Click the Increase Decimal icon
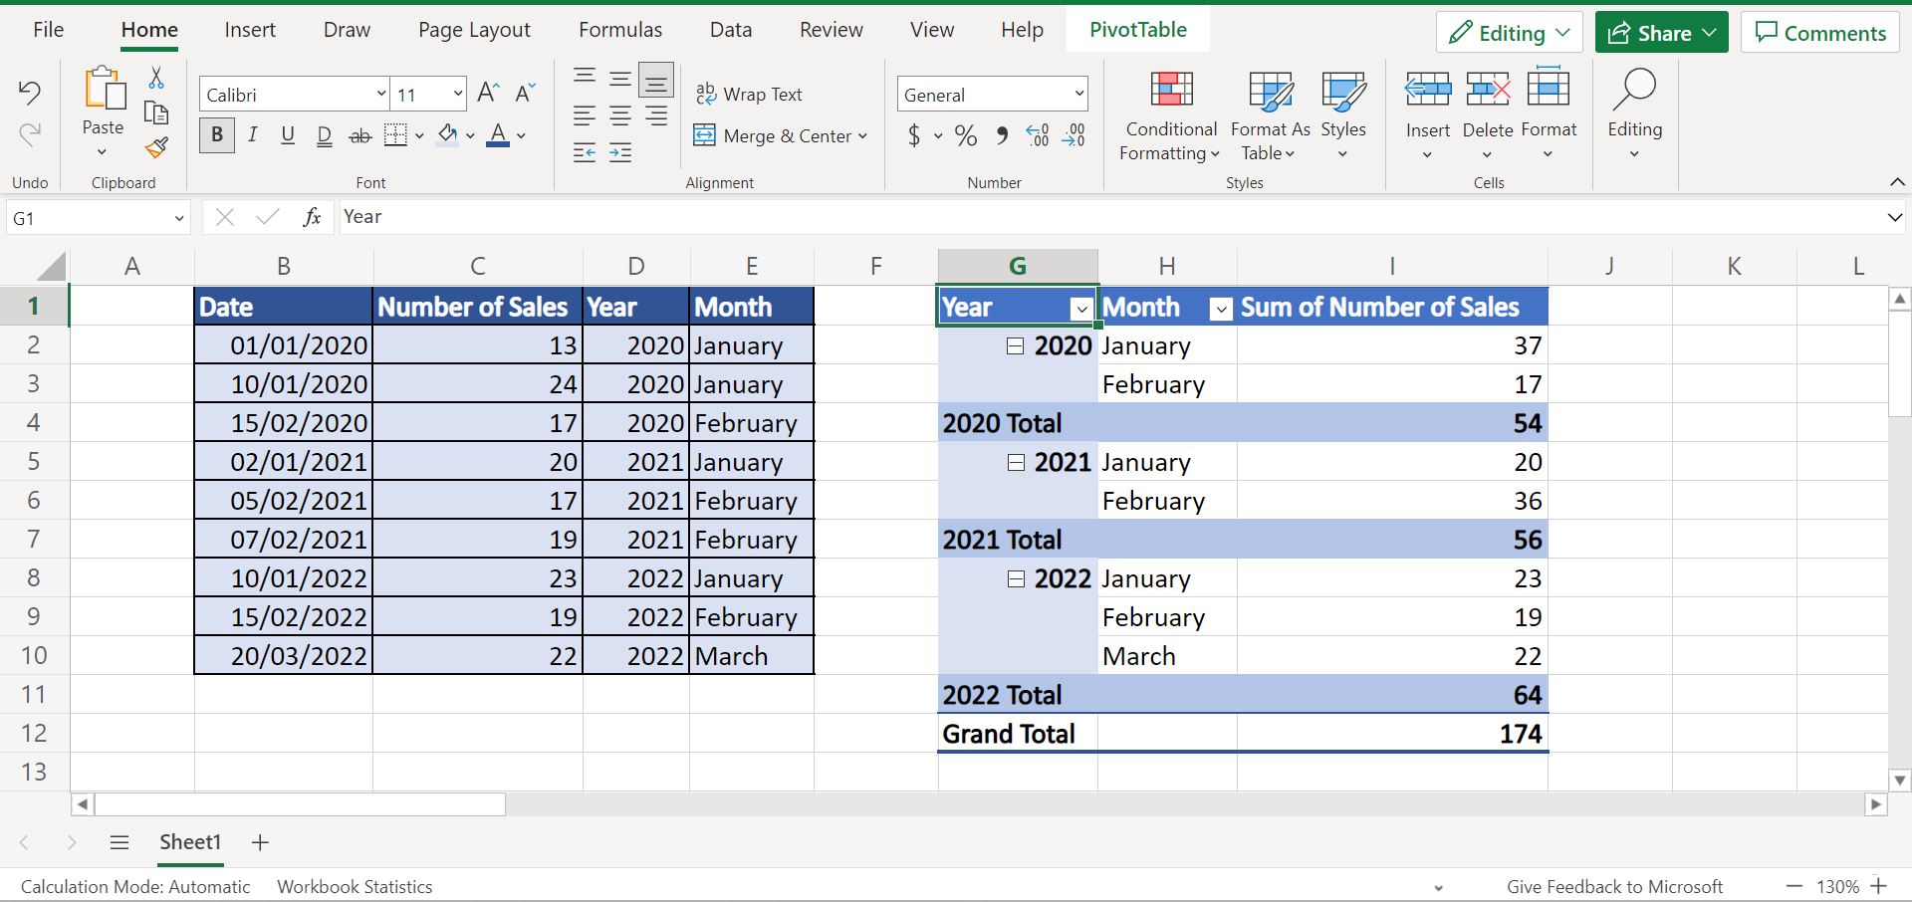 [1038, 135]
